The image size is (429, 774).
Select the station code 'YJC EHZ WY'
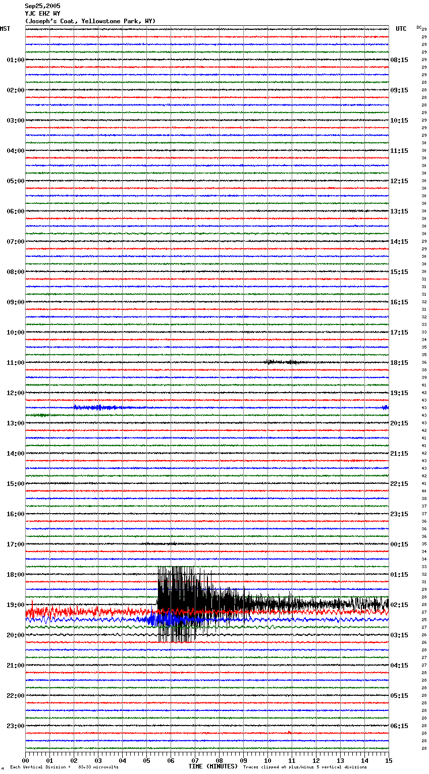(42, 14)
